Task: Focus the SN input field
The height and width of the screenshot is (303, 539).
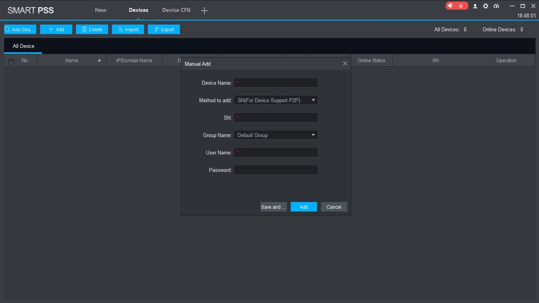Action: (276, 118)
